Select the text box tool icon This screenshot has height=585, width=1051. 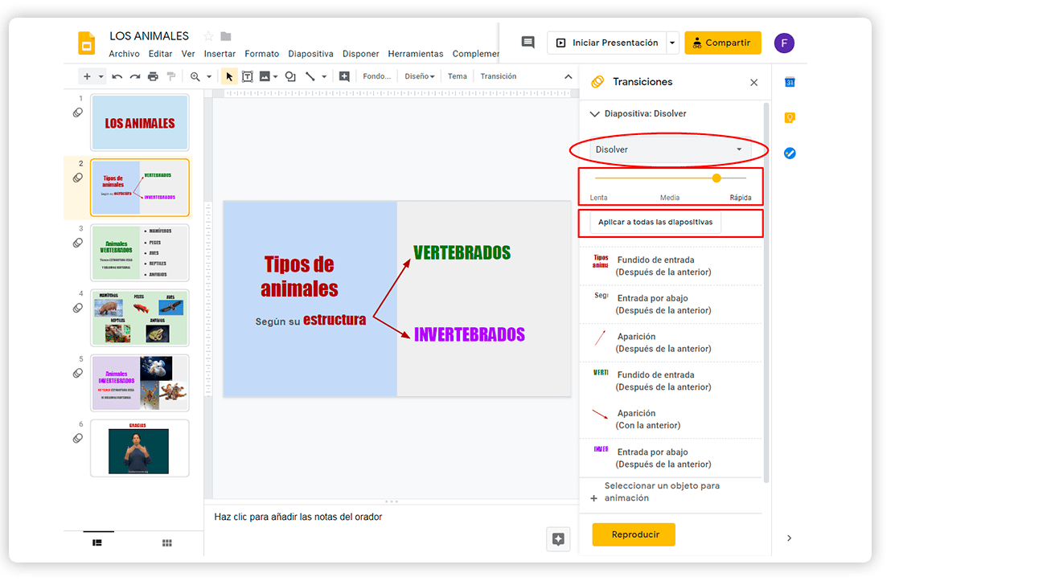pyautogui.click(x=247, y=76)
